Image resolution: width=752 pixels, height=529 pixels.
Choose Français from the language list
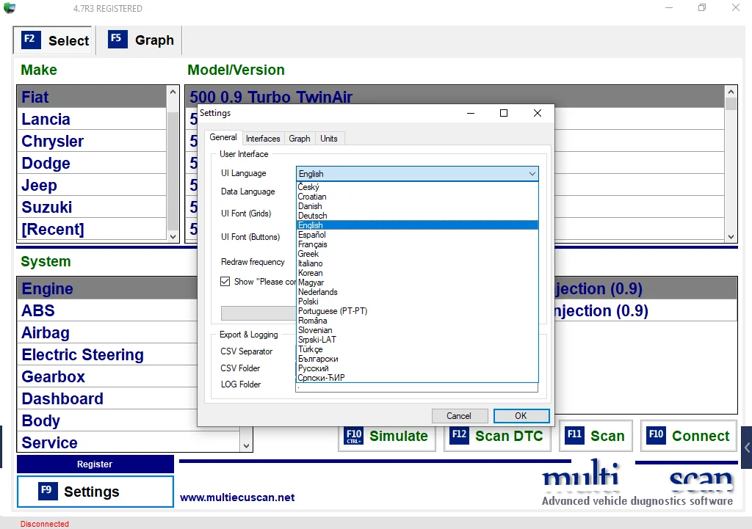[417, 244]
